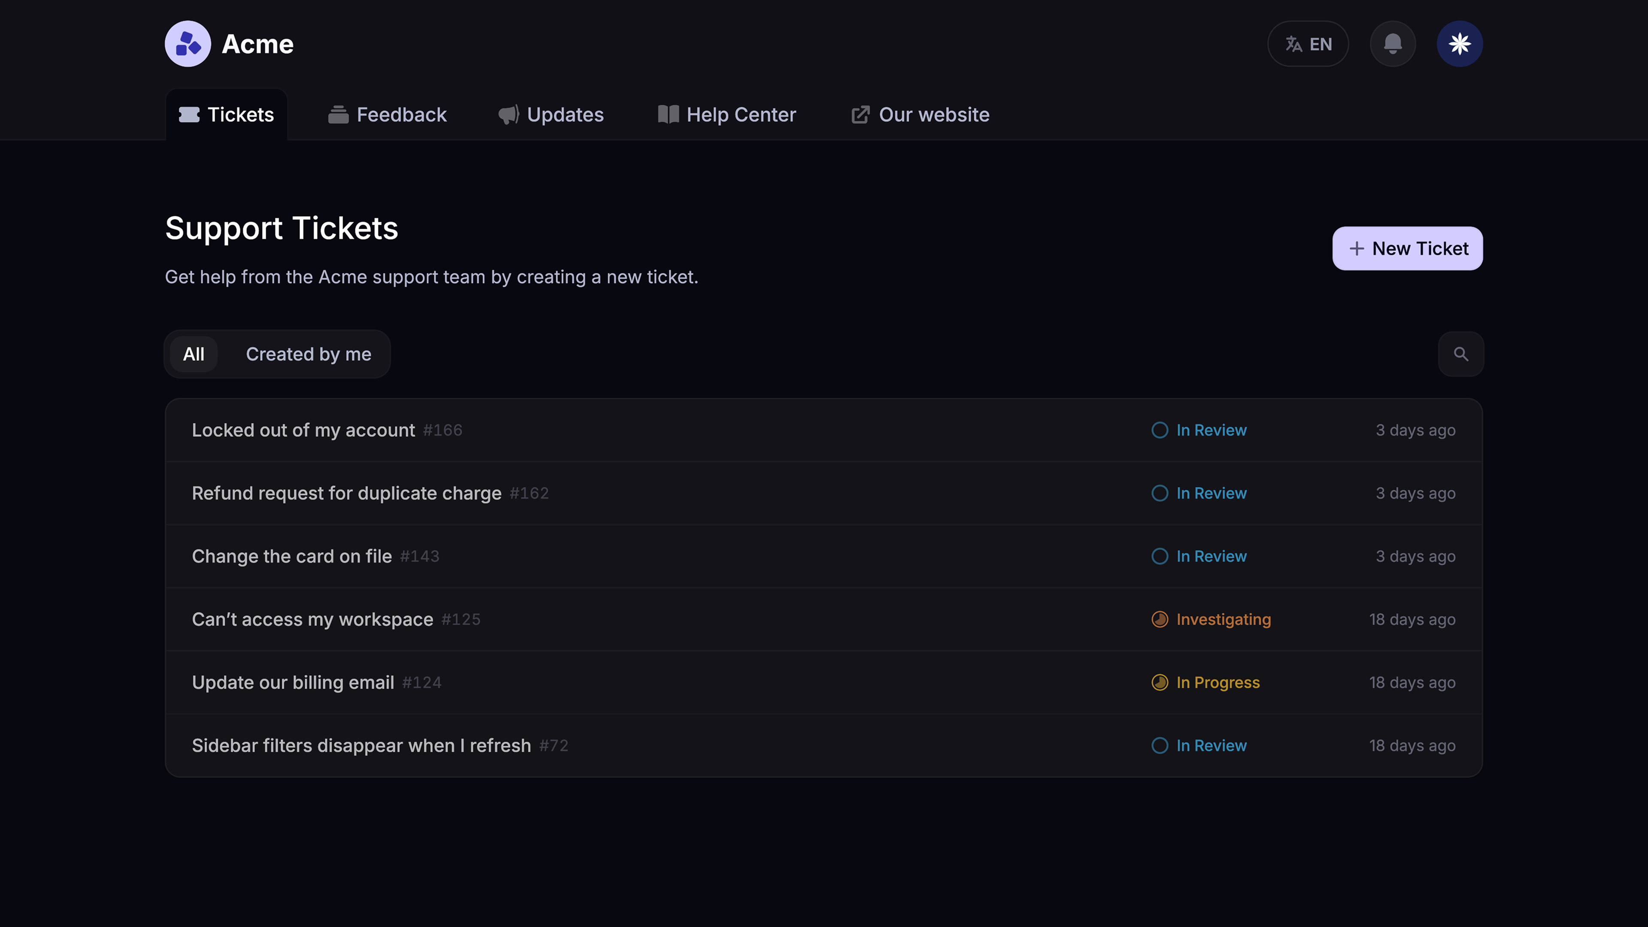The height and width of the screenshot is (927, 1648).
Task: Open the Update our billing email ticket
Action: pyautogui.click(x=293, y=683)
